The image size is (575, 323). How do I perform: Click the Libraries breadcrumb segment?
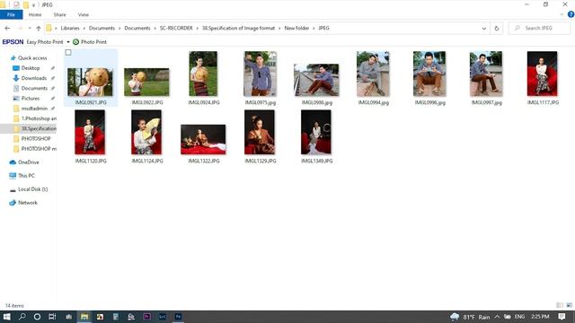pos(70,28)
